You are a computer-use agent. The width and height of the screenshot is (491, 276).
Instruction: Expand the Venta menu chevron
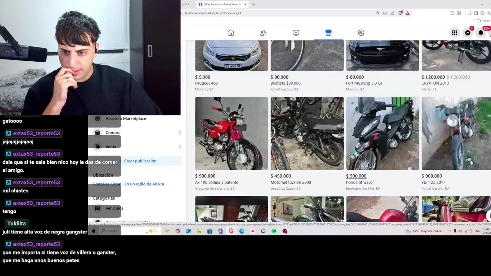(180, 147)
